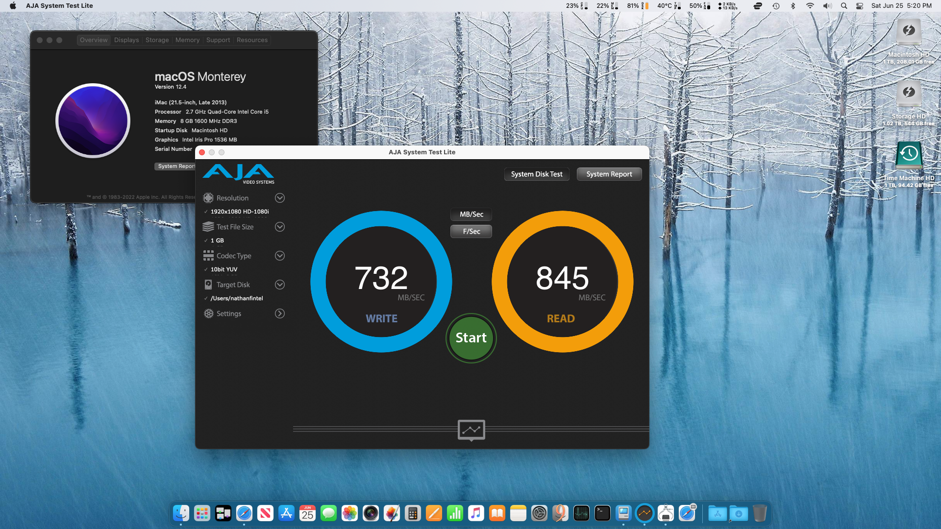Select the Overview tab in About This Mac
The width and height of the screenshot is (941, 529).
tap(94, 40)
